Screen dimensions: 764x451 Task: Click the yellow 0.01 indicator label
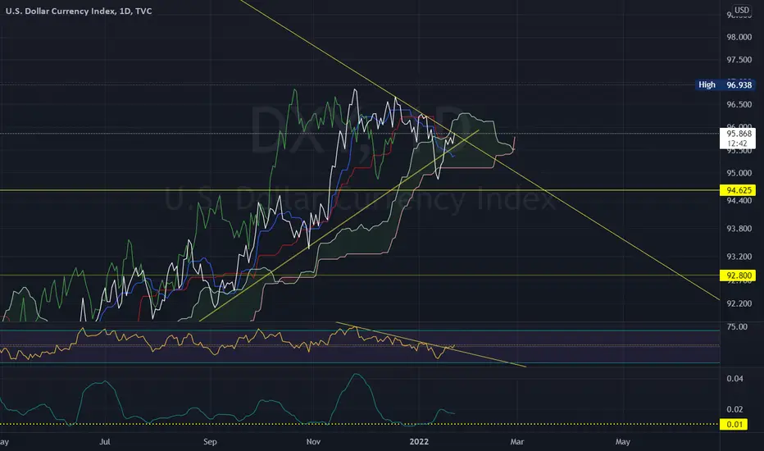pyautogui.click(x=734, y=424)
